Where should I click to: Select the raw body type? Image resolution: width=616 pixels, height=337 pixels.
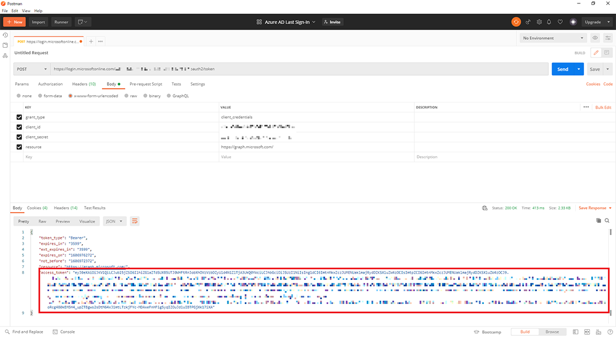127,96
